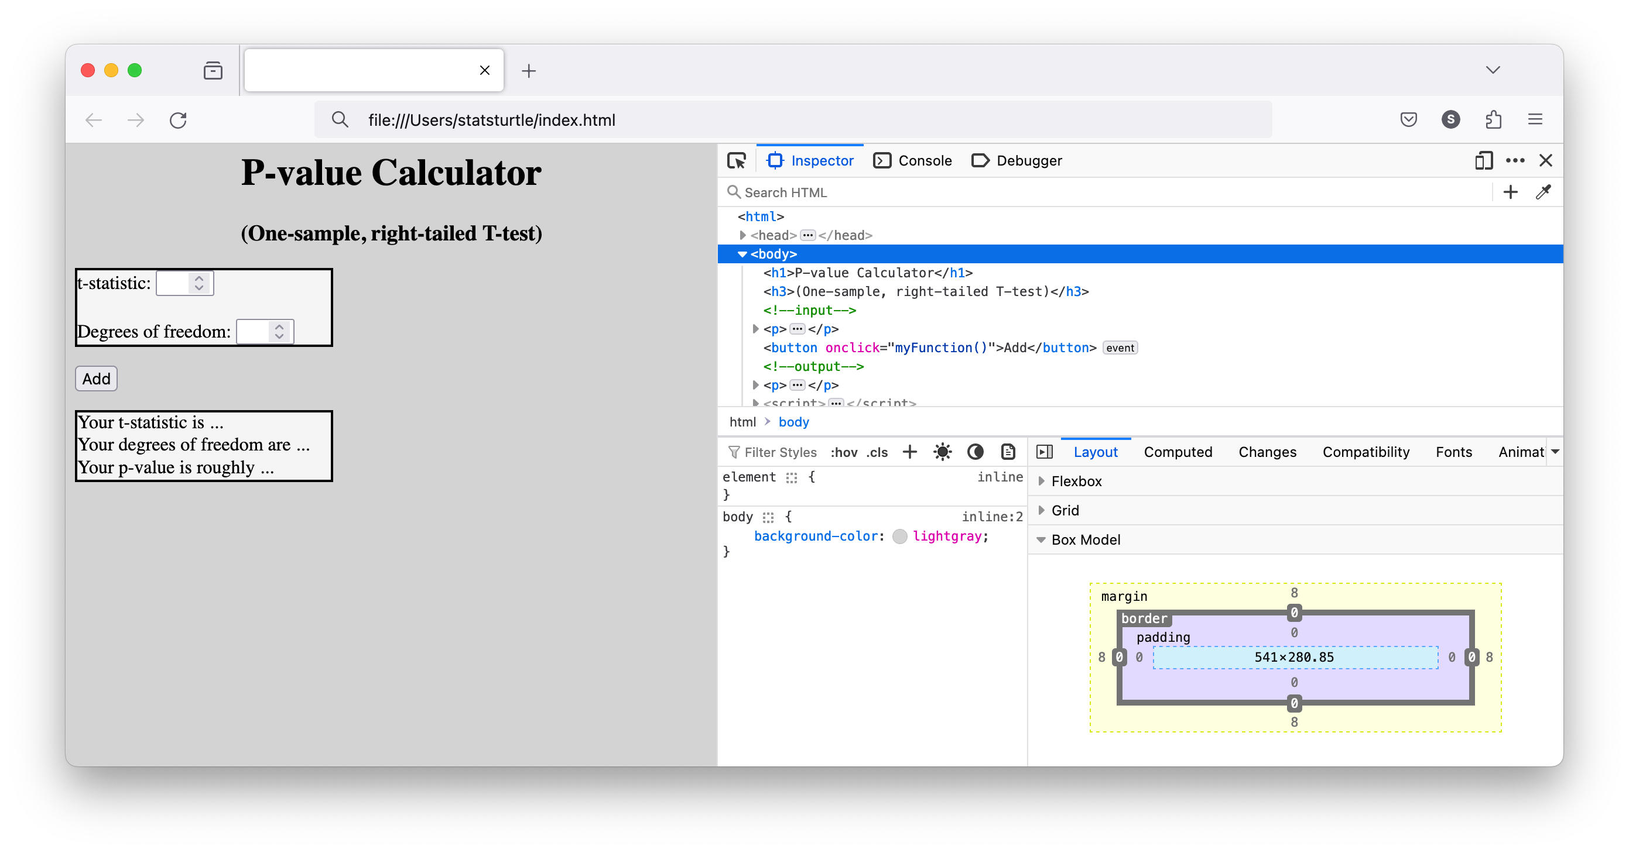Expand the head element node
Viewport: 1629px width, 853px height.
click(742, 235)
